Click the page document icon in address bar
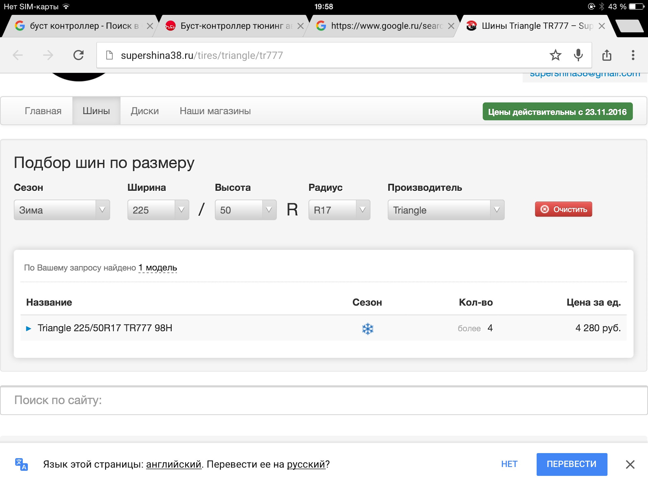The width and height of the screenshot is (648, 486). point(109,55)
